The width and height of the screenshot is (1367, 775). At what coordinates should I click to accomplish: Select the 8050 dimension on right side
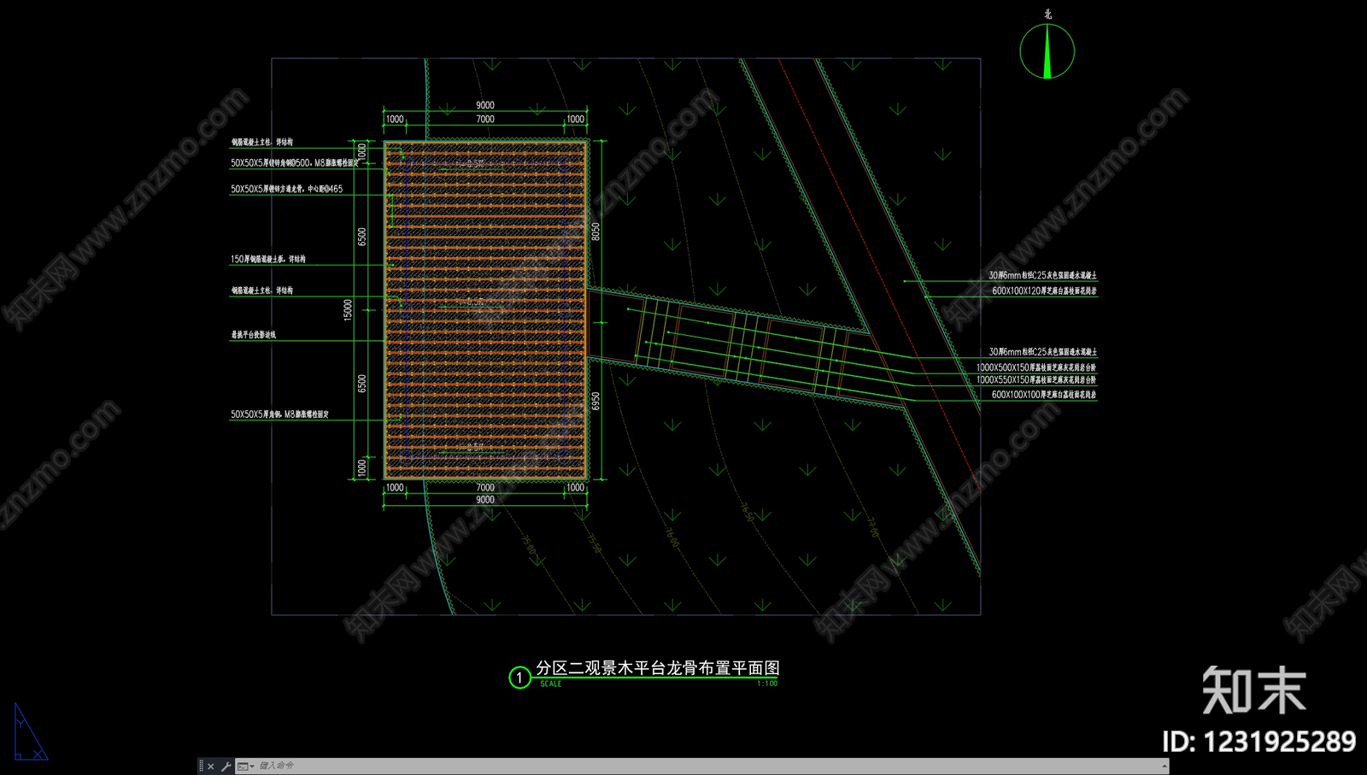[595, 232]
